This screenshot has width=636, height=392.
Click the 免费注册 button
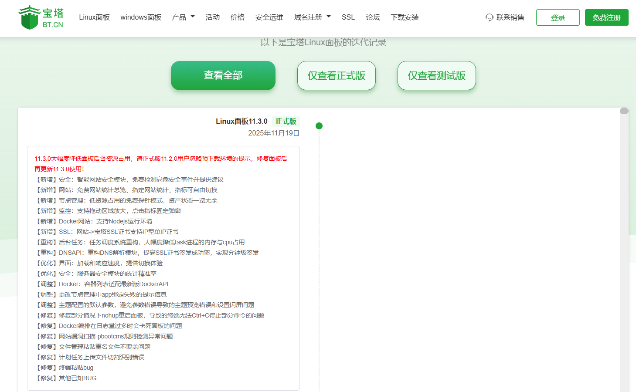(x=606, y=17)
